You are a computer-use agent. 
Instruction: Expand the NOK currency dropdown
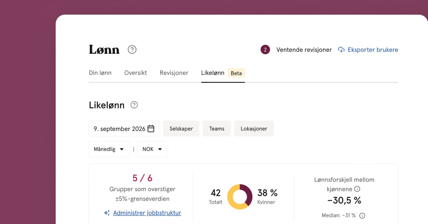[x=153, y=149]
